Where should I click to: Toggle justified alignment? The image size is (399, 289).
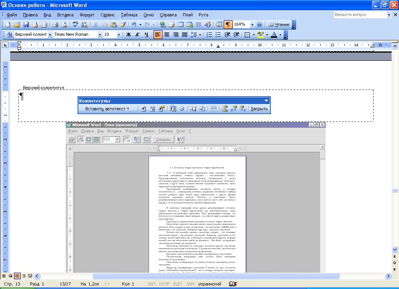point(185,35)
